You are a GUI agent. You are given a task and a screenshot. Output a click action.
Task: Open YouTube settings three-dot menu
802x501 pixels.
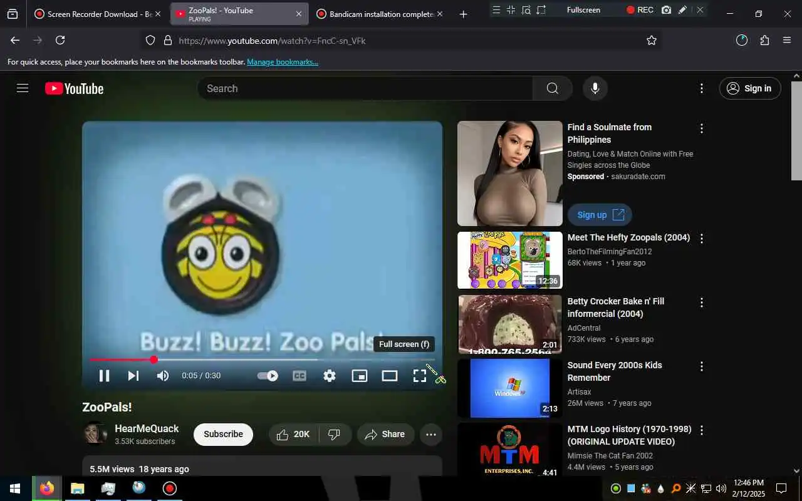point(702,88)
